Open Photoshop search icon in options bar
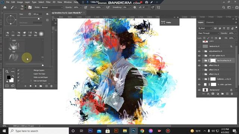This screenshot has width=239, height=134. (x=224, y=7)
